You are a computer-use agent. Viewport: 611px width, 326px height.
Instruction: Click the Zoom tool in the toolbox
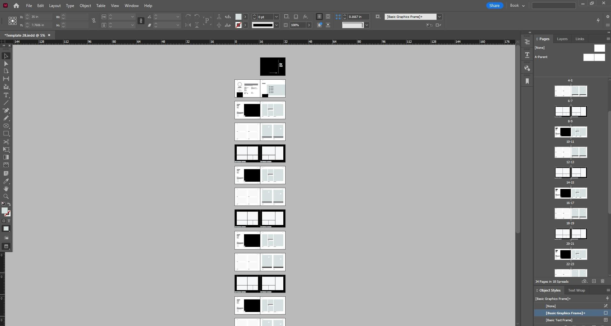pos(6,196)
